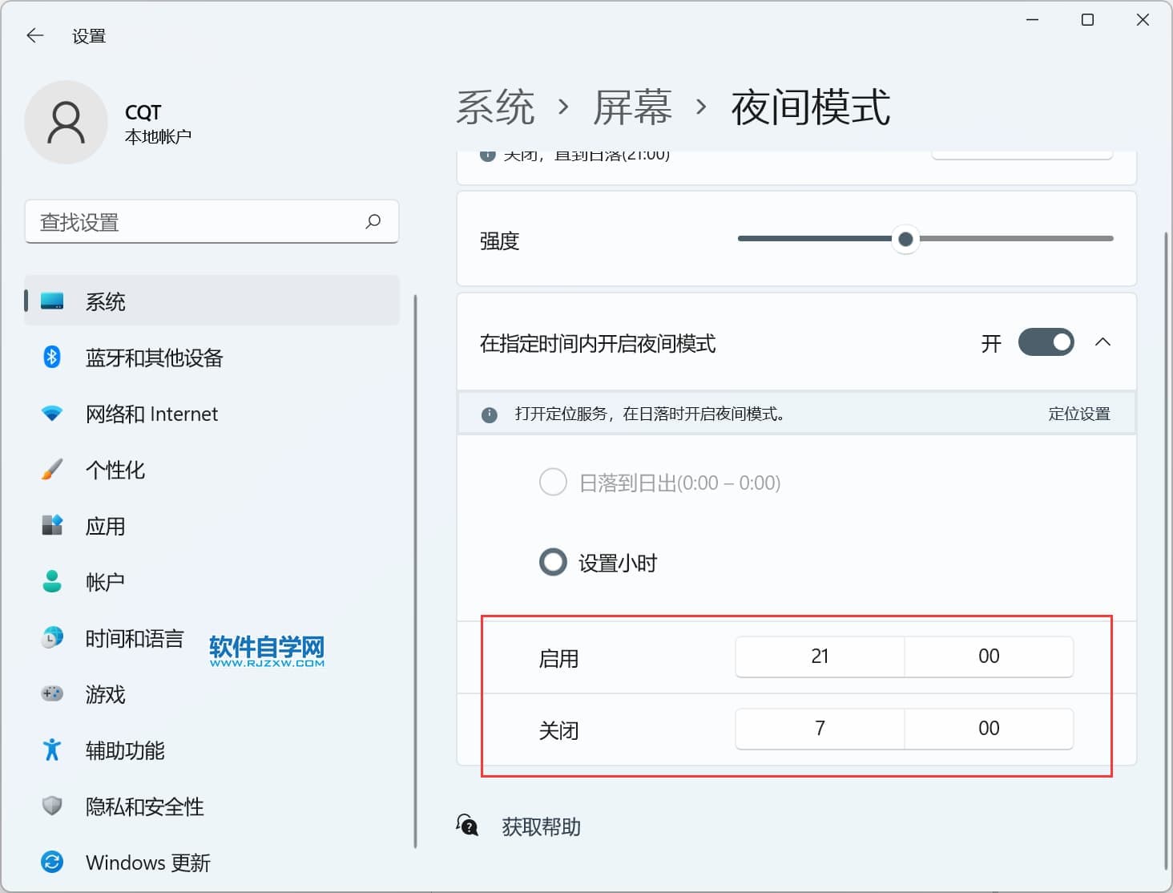
Task: Collapse the schedule night light section chevron
Action: point(1102,342)
